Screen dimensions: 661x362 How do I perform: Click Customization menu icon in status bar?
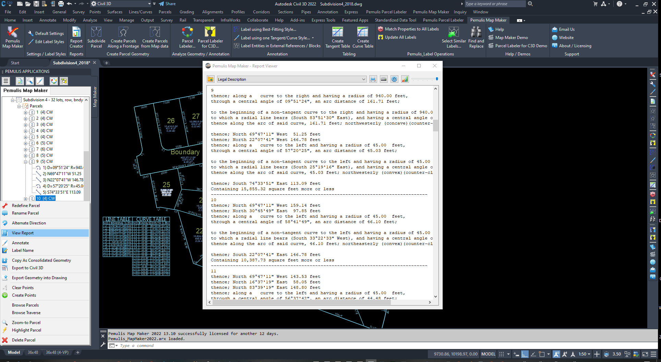pyautogui.click(x=653, y=354)
